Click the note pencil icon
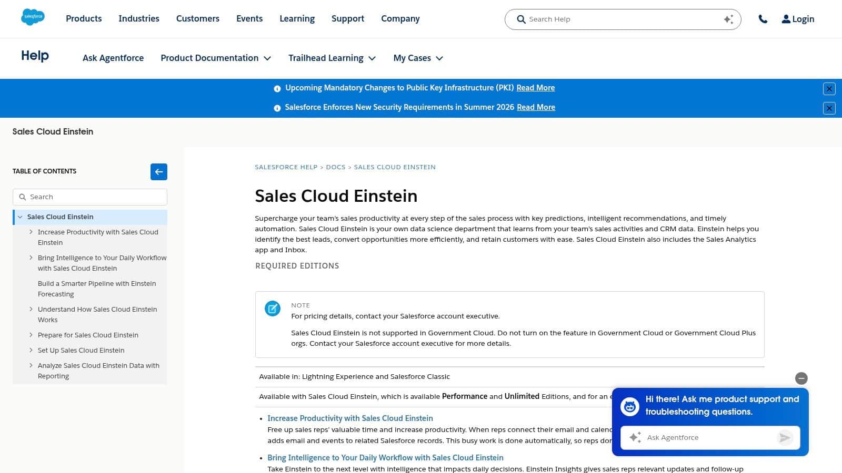Image resolution: width=842 pixels, height=473 pixels. click(x=273, y=309)
